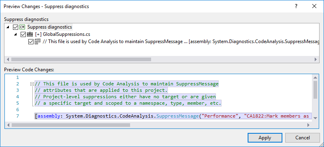Image resolution: width=324 pixels, height=147 pixels.
Task: Cancel the preview changes dialog
Action: tap(303, 138)
